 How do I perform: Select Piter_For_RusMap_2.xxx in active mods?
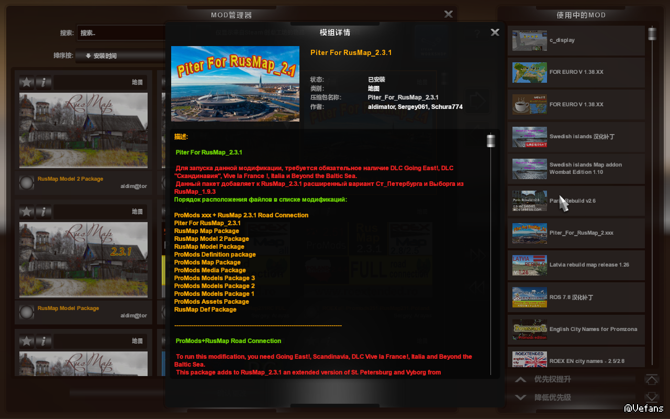(x=576, y=233)
